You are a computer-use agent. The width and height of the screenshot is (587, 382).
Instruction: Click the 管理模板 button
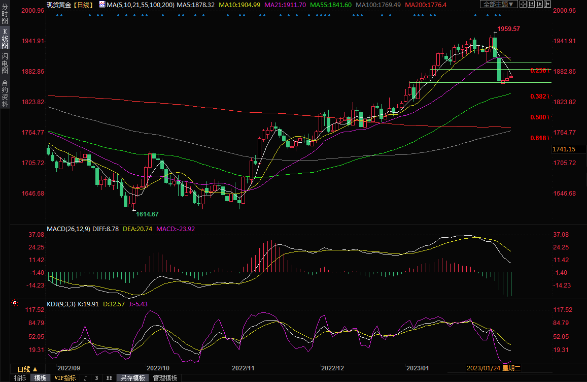pos(165,378)
